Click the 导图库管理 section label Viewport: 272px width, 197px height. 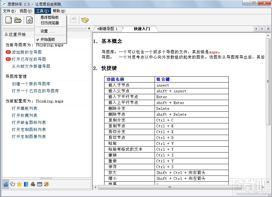point(16,76)
